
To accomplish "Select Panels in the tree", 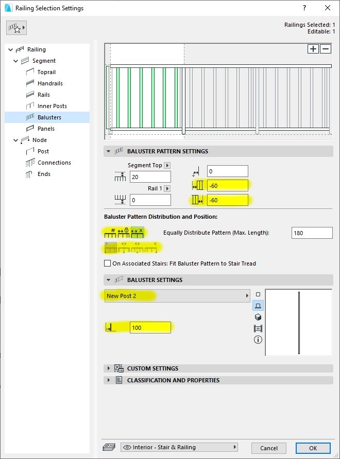I will 46,129.
